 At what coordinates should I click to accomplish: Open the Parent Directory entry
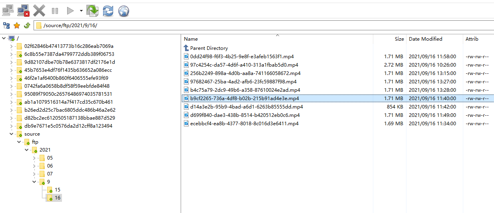(209, 48)
